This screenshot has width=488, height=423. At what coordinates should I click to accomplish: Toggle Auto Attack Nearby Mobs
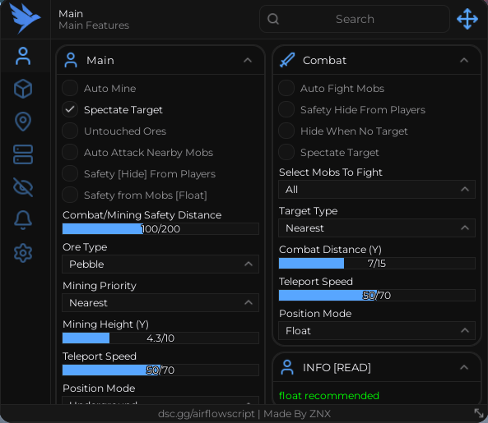70,152
